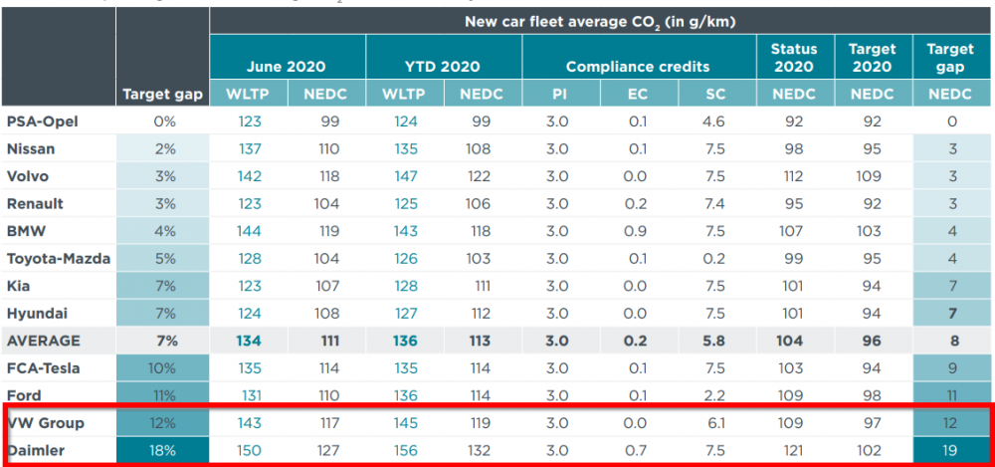Click the AVERAGE row's SC value 5.8
This screenshot has height=467, width=995.
pyautogui.click(x=713, y=341)
